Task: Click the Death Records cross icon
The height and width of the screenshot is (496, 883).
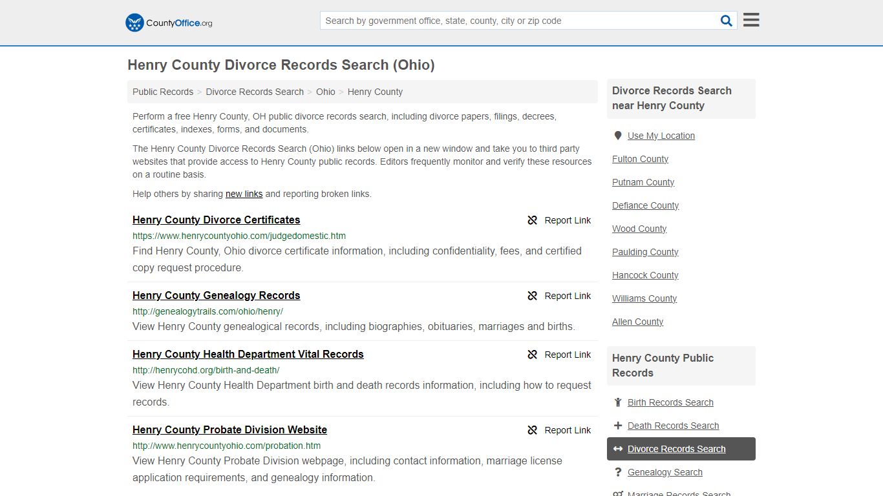Action: click(x=618, y=426)
